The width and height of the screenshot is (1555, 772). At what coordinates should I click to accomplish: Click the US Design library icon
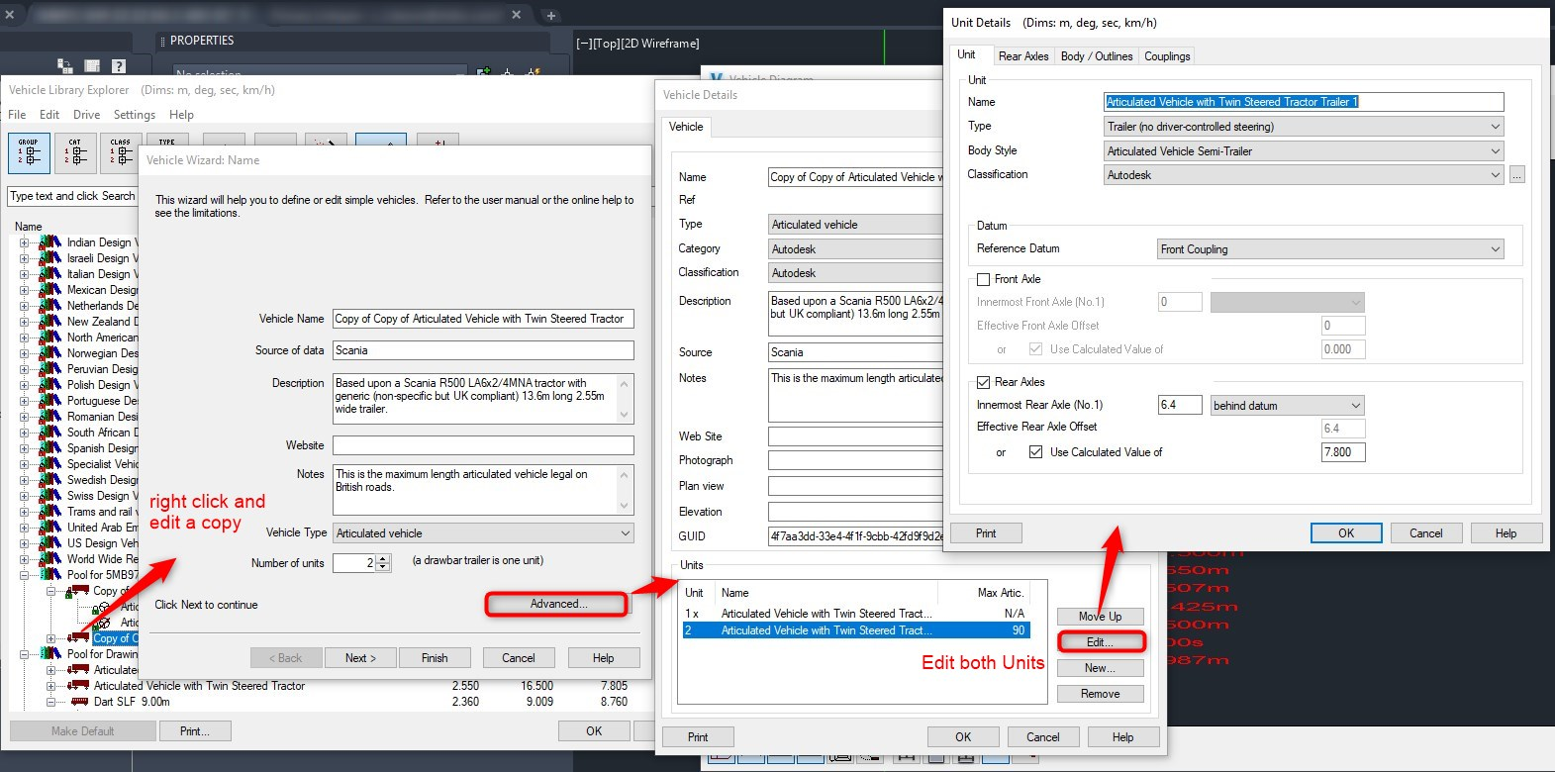click(x=49, y=543)
